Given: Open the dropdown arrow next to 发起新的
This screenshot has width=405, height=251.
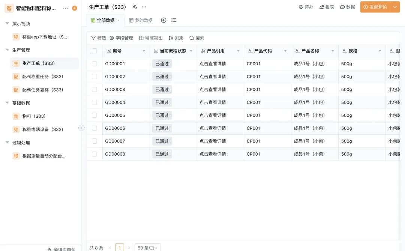Looking at the screenshot, I should coord(395,7).
